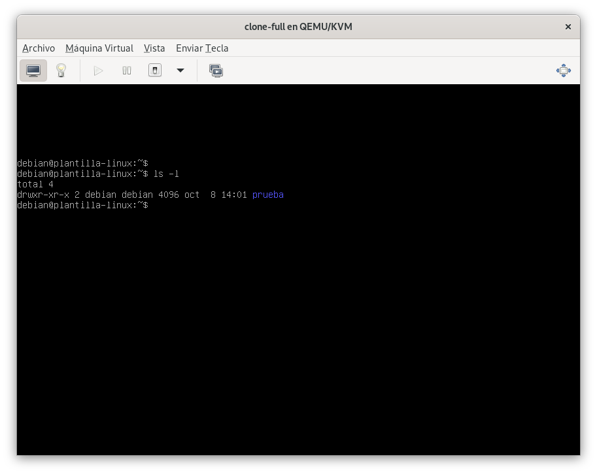The width and height of the screenshot is (597, 474).
Task: Open the Vista menu
Action: (x=154, y=48)
